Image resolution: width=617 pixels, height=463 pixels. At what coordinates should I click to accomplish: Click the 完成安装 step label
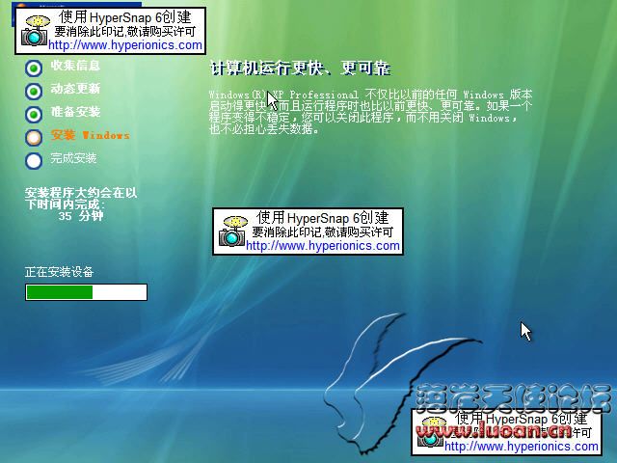point(73,158)
